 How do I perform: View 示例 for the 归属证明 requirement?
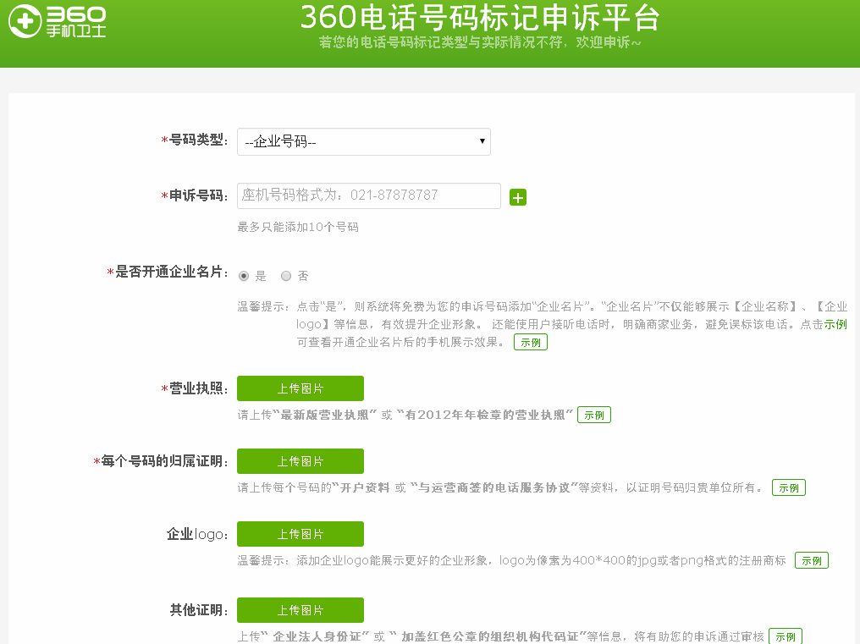point(788,487)
